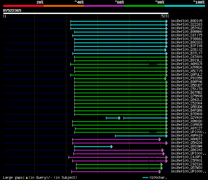Pick the UniRef100_C4JRF1 label
The image size is (208, 180).
coord(187,157)
